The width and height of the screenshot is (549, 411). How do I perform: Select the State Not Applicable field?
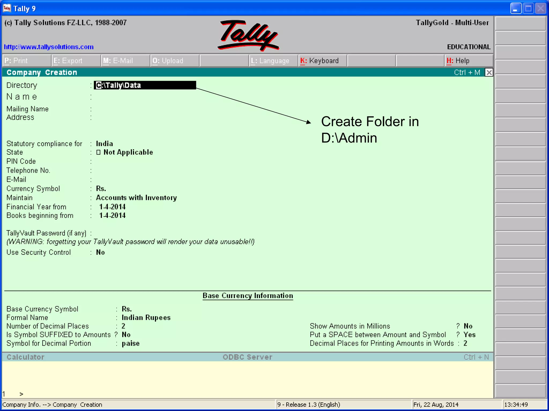click(128, 152)
